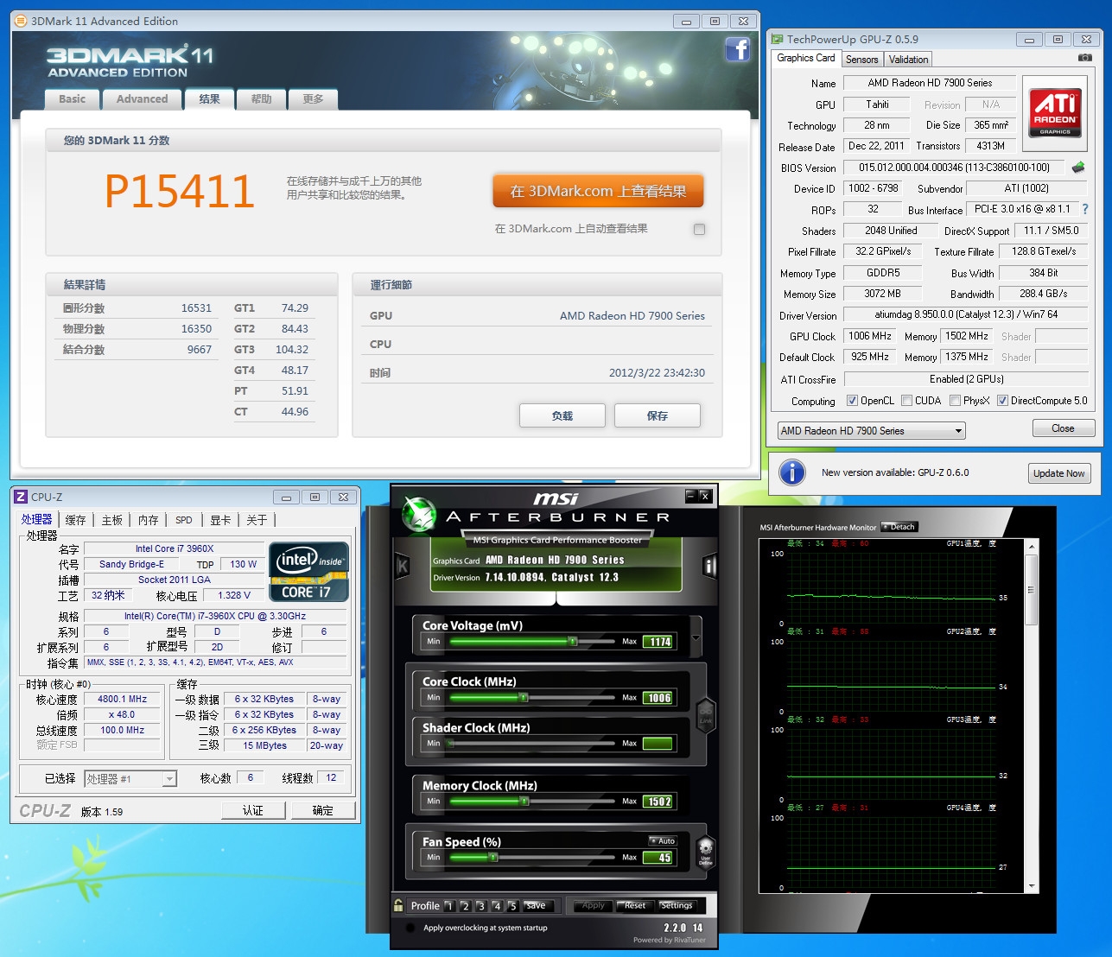Image resolution: width=1112 pixels, height=957 pixels.
Task: Click the User Define fan gear icon
Action: click(705, 850)
